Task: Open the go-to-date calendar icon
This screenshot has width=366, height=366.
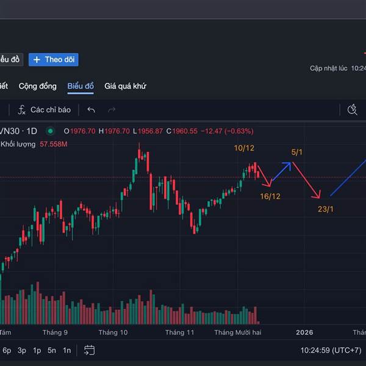Action: click(89, 350)
